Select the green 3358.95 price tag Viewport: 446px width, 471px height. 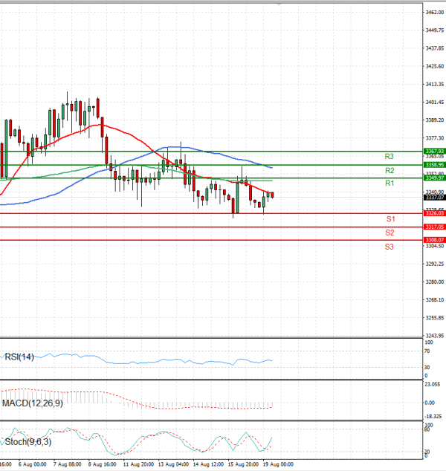435,165
